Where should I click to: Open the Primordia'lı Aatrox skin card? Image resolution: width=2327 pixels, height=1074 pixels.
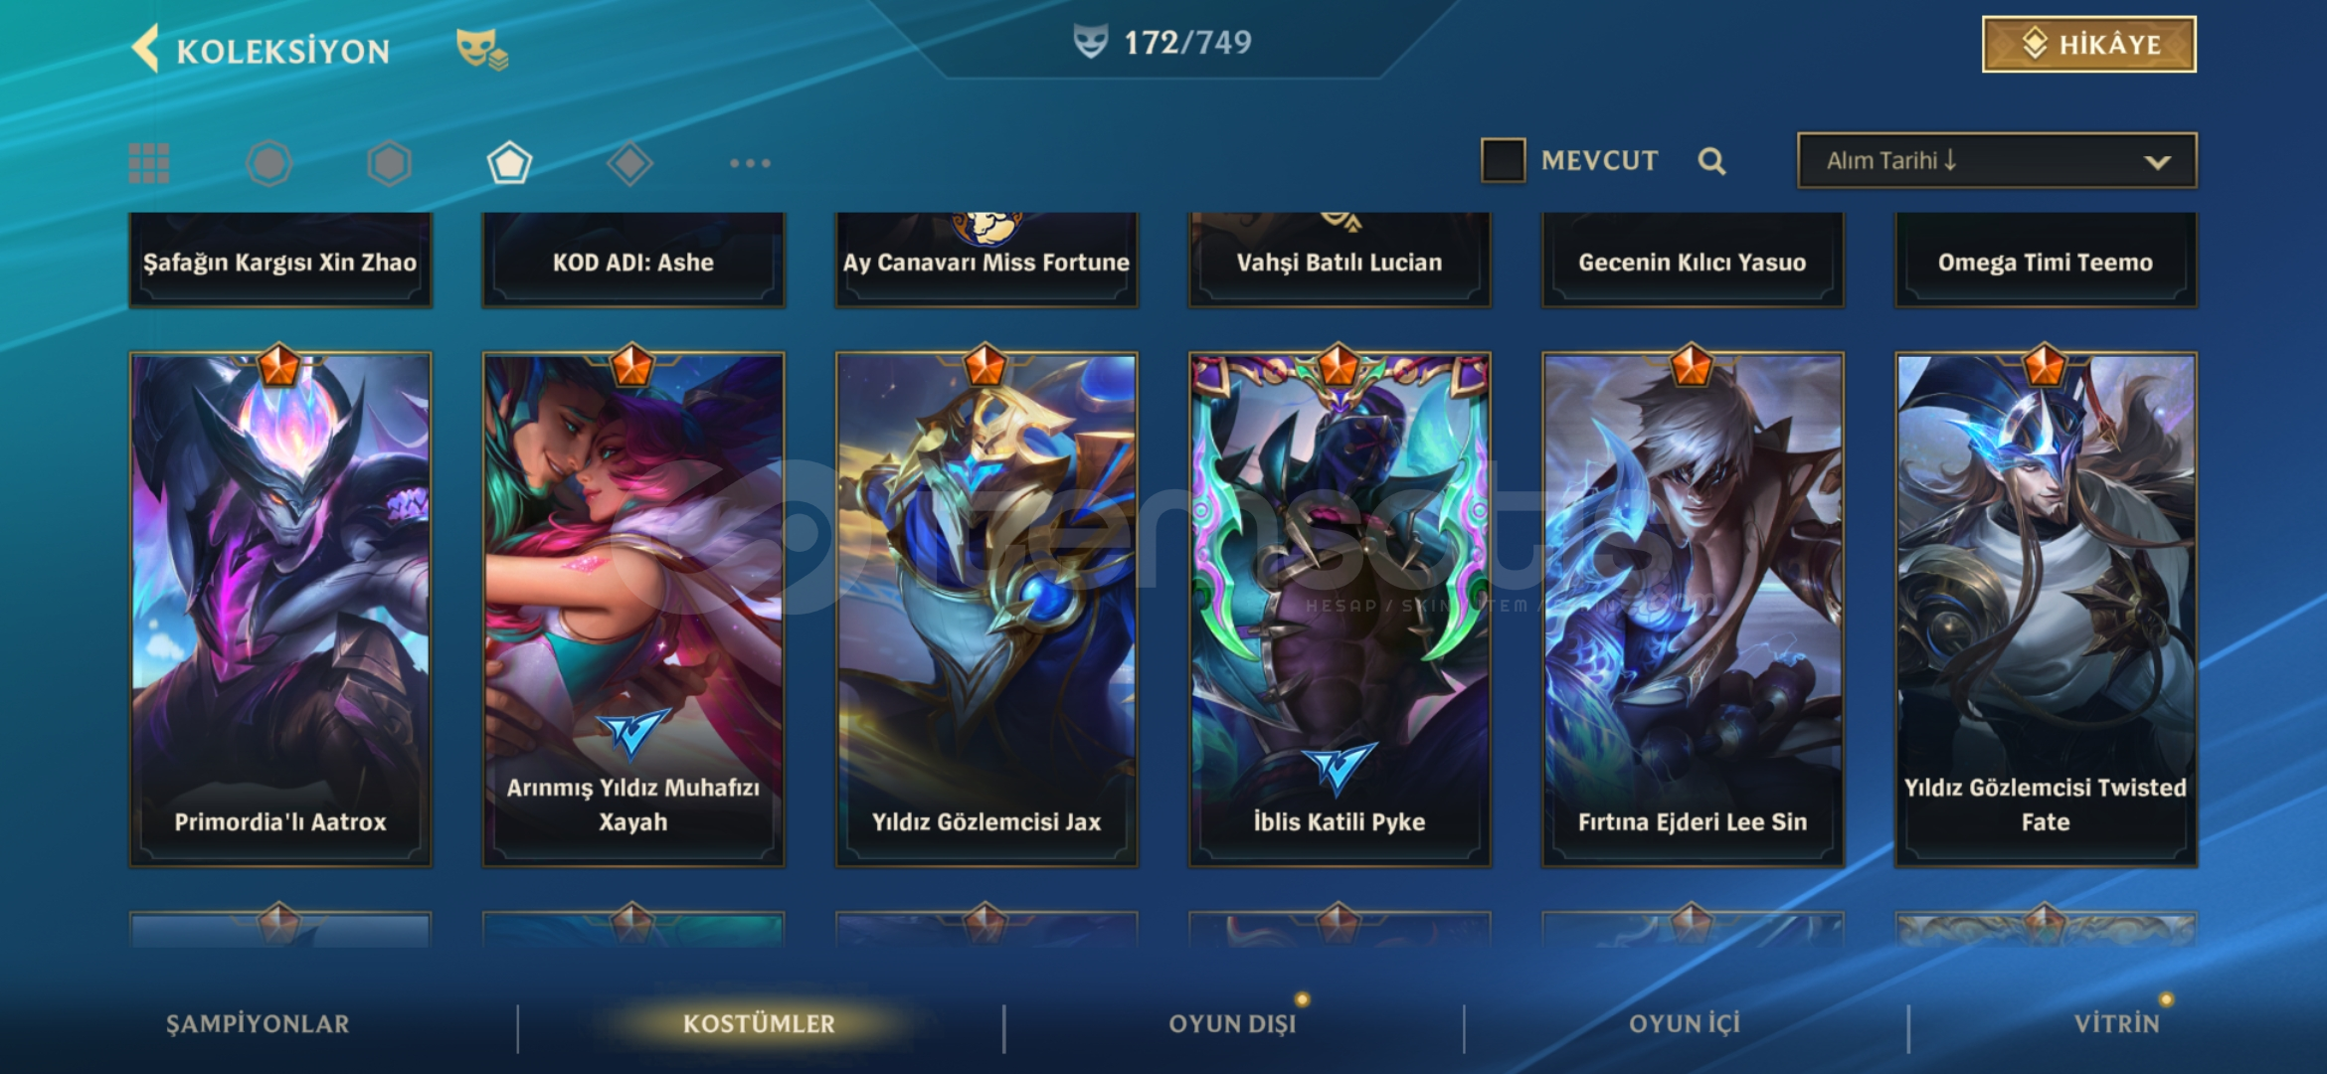point(280,609)
